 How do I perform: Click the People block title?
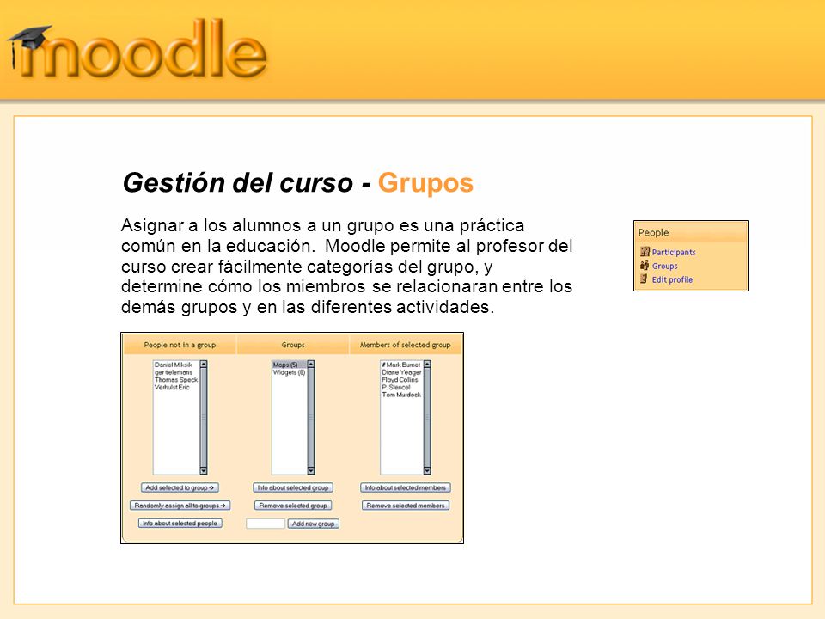coord(653,232)
